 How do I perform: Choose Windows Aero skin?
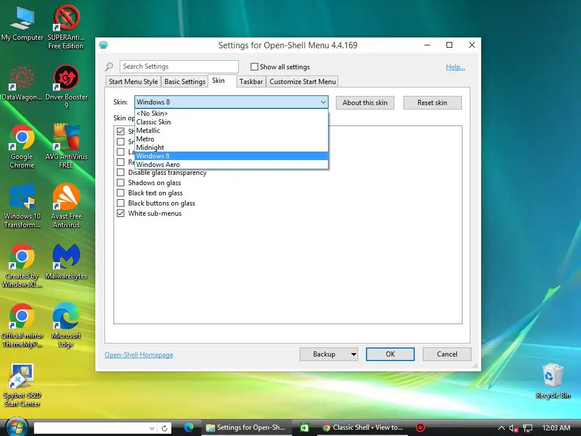coord(231,165)
